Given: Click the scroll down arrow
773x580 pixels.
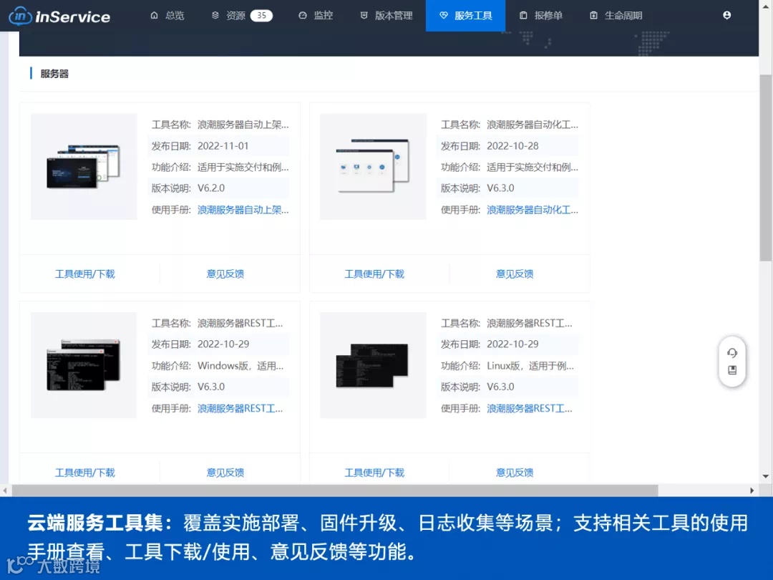Looking at the screenshot, I should pos(766,476).
